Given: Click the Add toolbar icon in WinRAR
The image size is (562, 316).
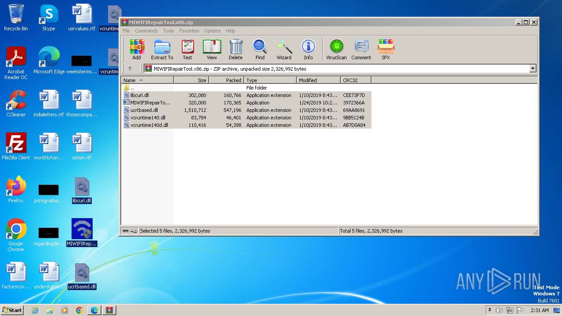Looking at the screenshot, I should (x=137, y=49).
